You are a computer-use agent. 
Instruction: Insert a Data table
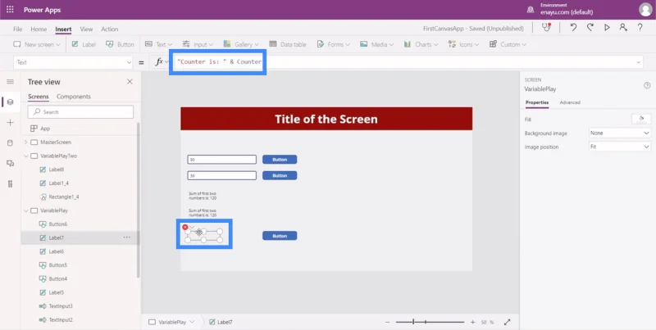(x=288, y=44)
